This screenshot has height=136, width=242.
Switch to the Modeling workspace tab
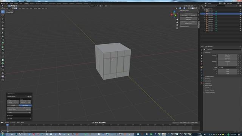coord(32,3)
